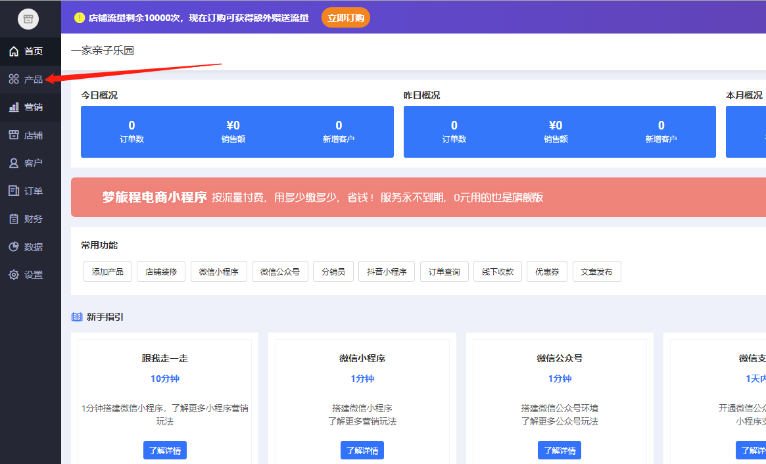Click the 抖音小程序 shortcut button

point(387,271)
